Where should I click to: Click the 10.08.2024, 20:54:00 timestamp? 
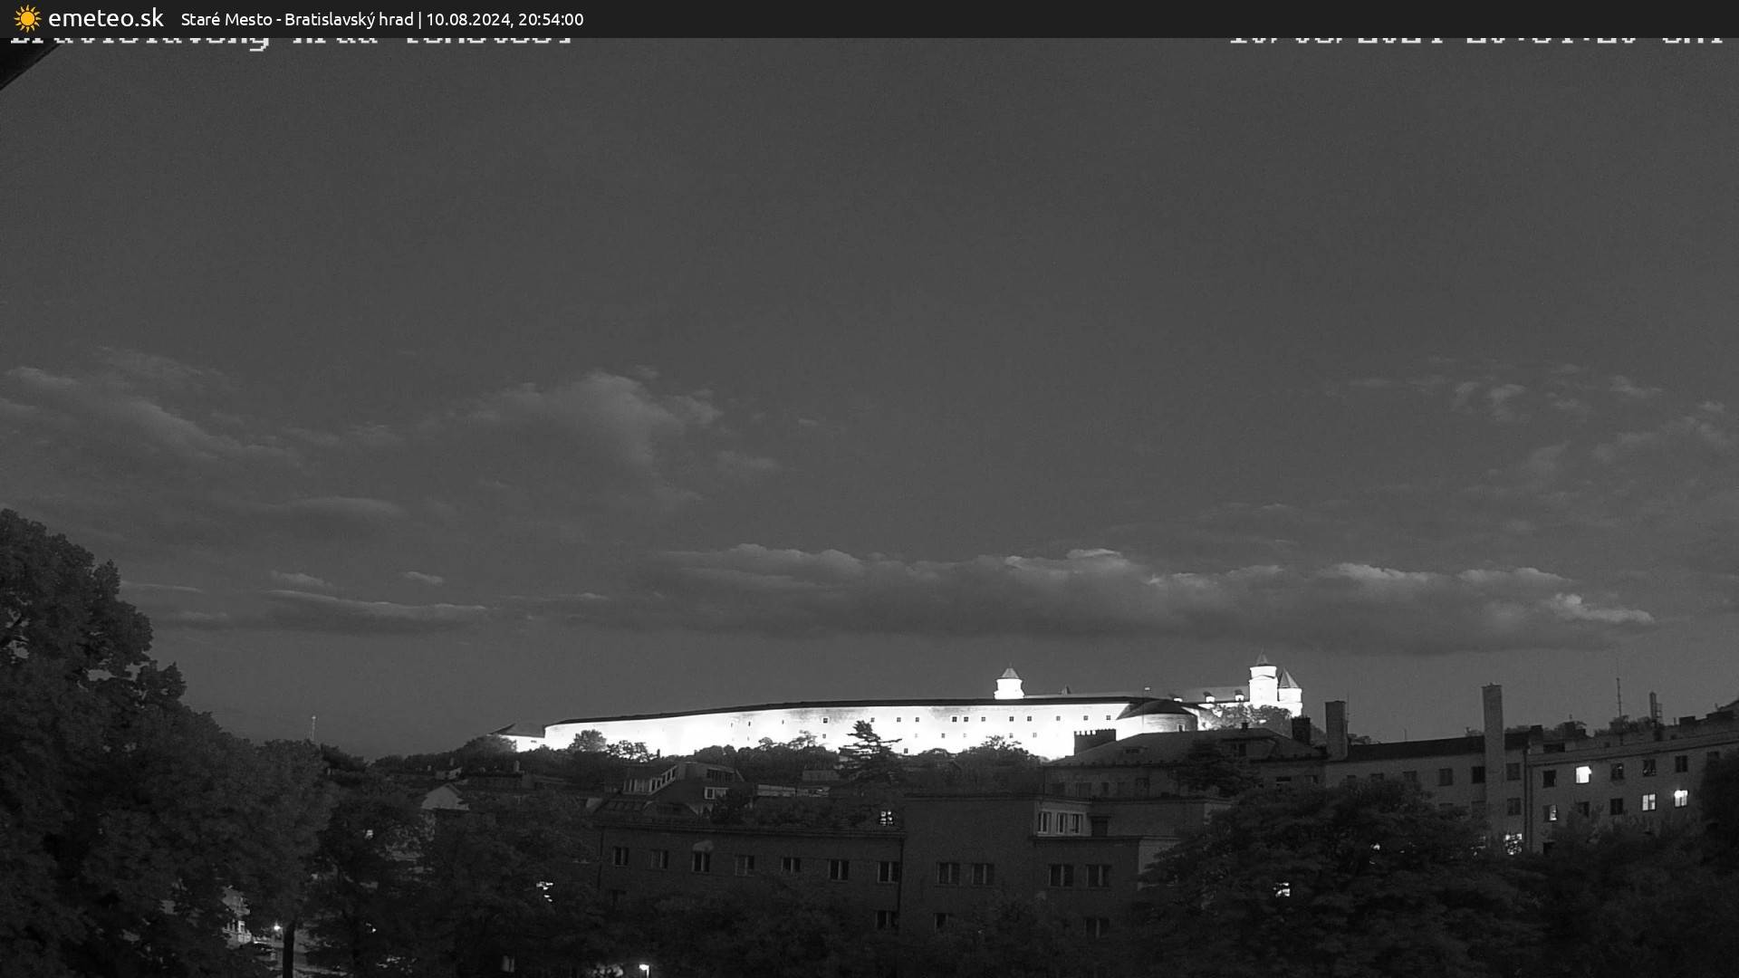(x=504, y=19)
